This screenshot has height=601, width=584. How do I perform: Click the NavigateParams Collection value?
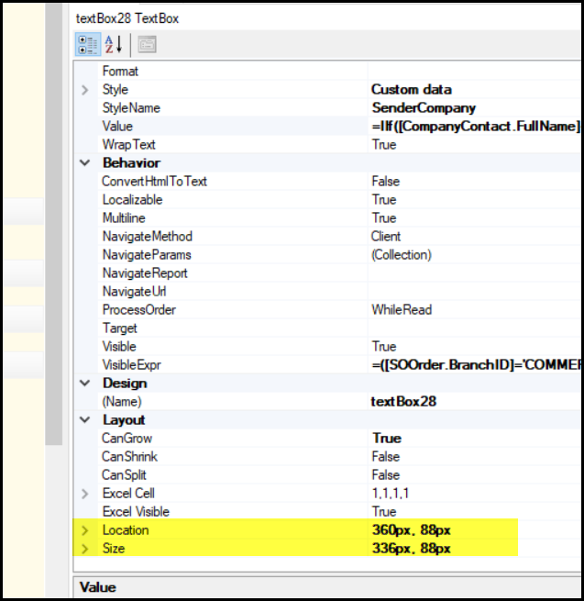pos(402,255)
